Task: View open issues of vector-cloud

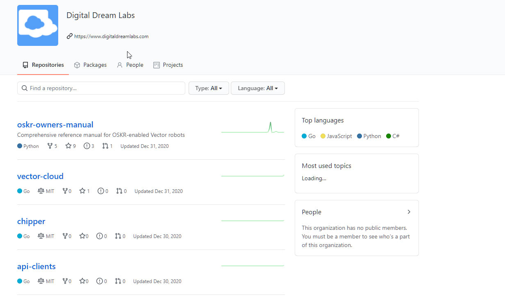Action: click(x=103, y=191)
